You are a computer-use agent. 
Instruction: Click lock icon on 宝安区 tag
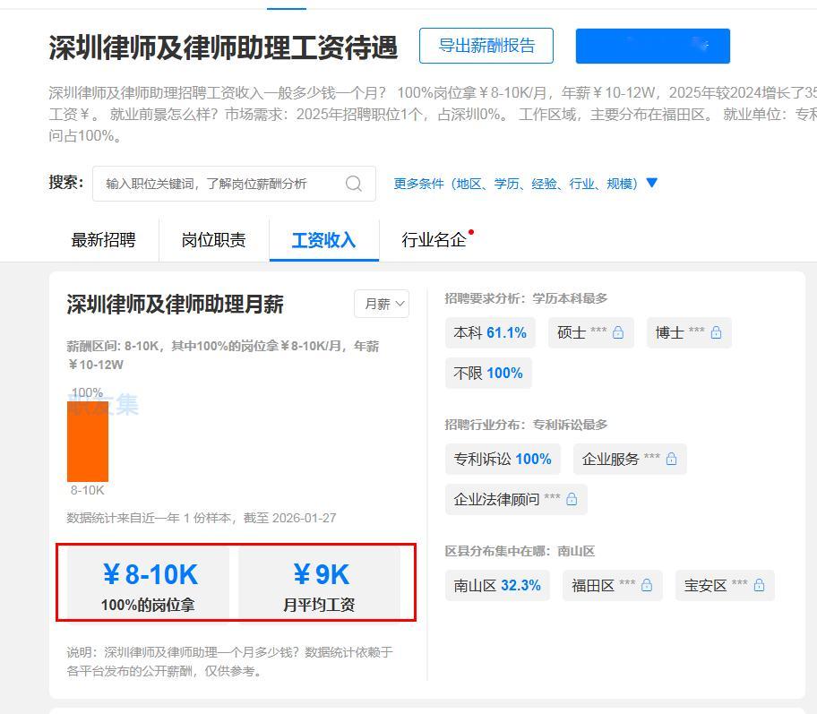tap(759, 585)
